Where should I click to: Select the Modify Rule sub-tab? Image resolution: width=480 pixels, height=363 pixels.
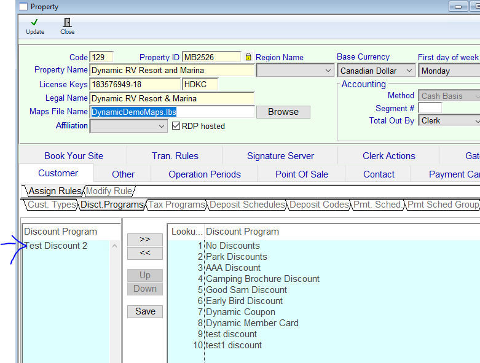click(x=109, y=191)
